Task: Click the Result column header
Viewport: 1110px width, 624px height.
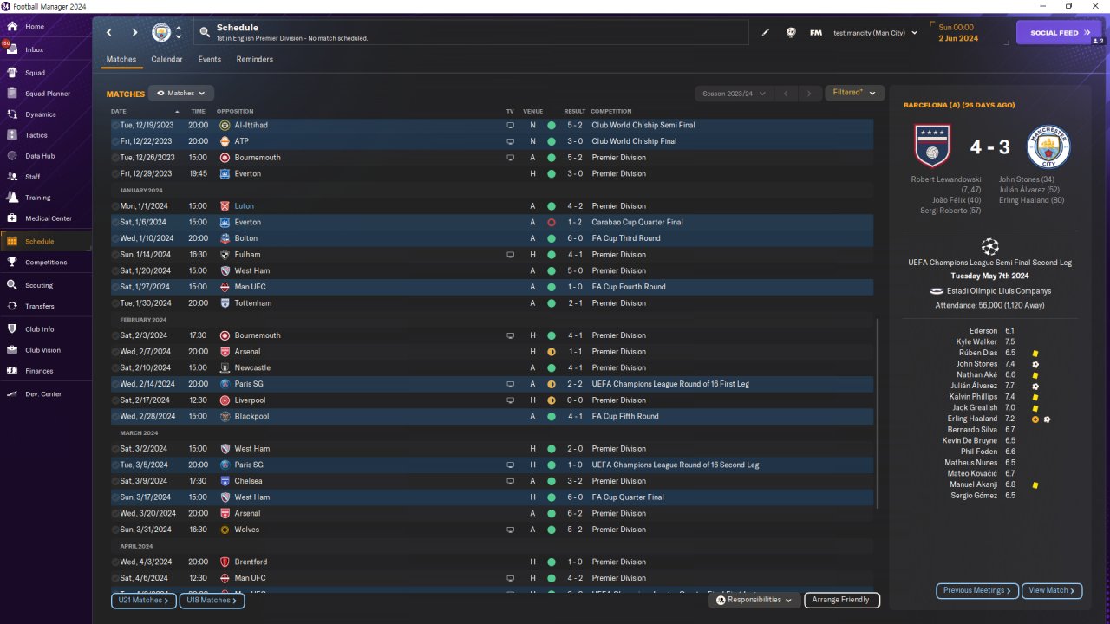Action: 575,112
